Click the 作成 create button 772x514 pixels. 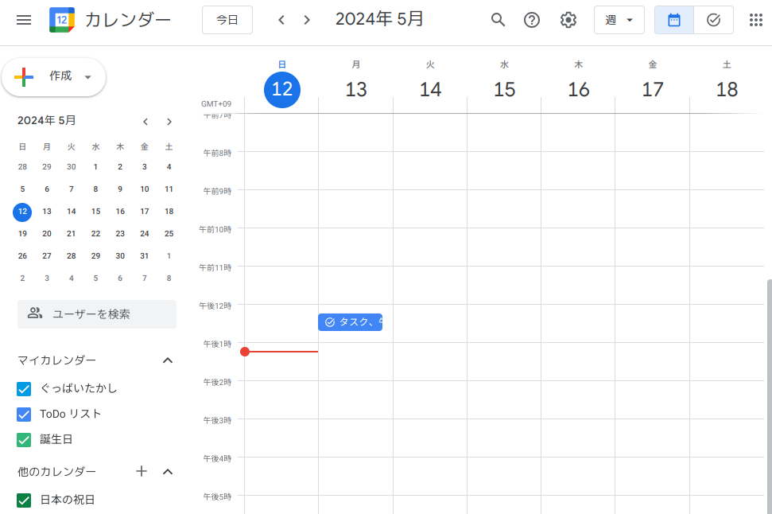click(x=53, y=77)
